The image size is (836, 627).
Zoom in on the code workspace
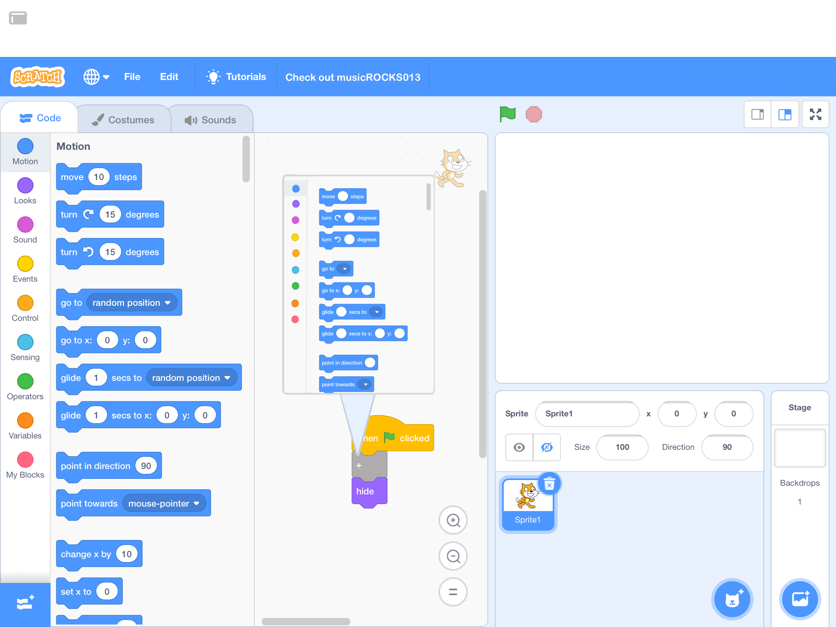click(x=453, y=520)
